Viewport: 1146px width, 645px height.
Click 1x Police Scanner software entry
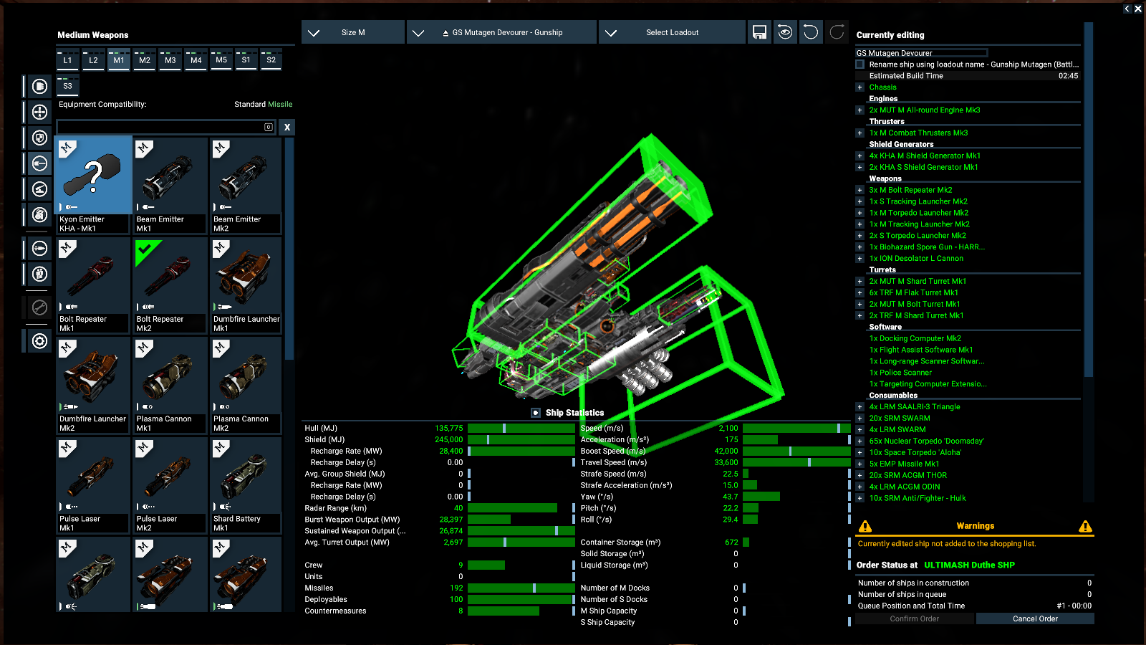tap(900, 373)
